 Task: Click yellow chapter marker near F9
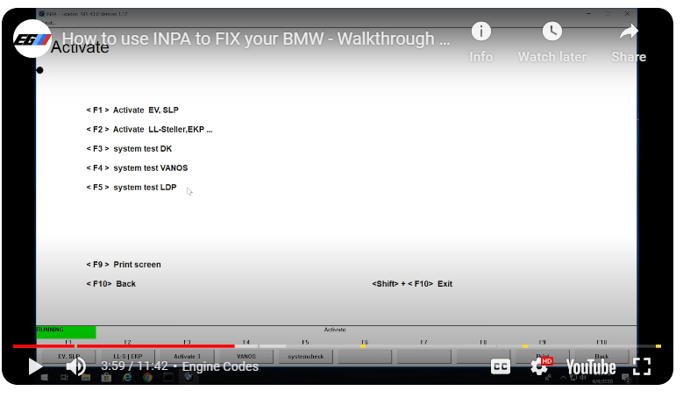(525, 346)
